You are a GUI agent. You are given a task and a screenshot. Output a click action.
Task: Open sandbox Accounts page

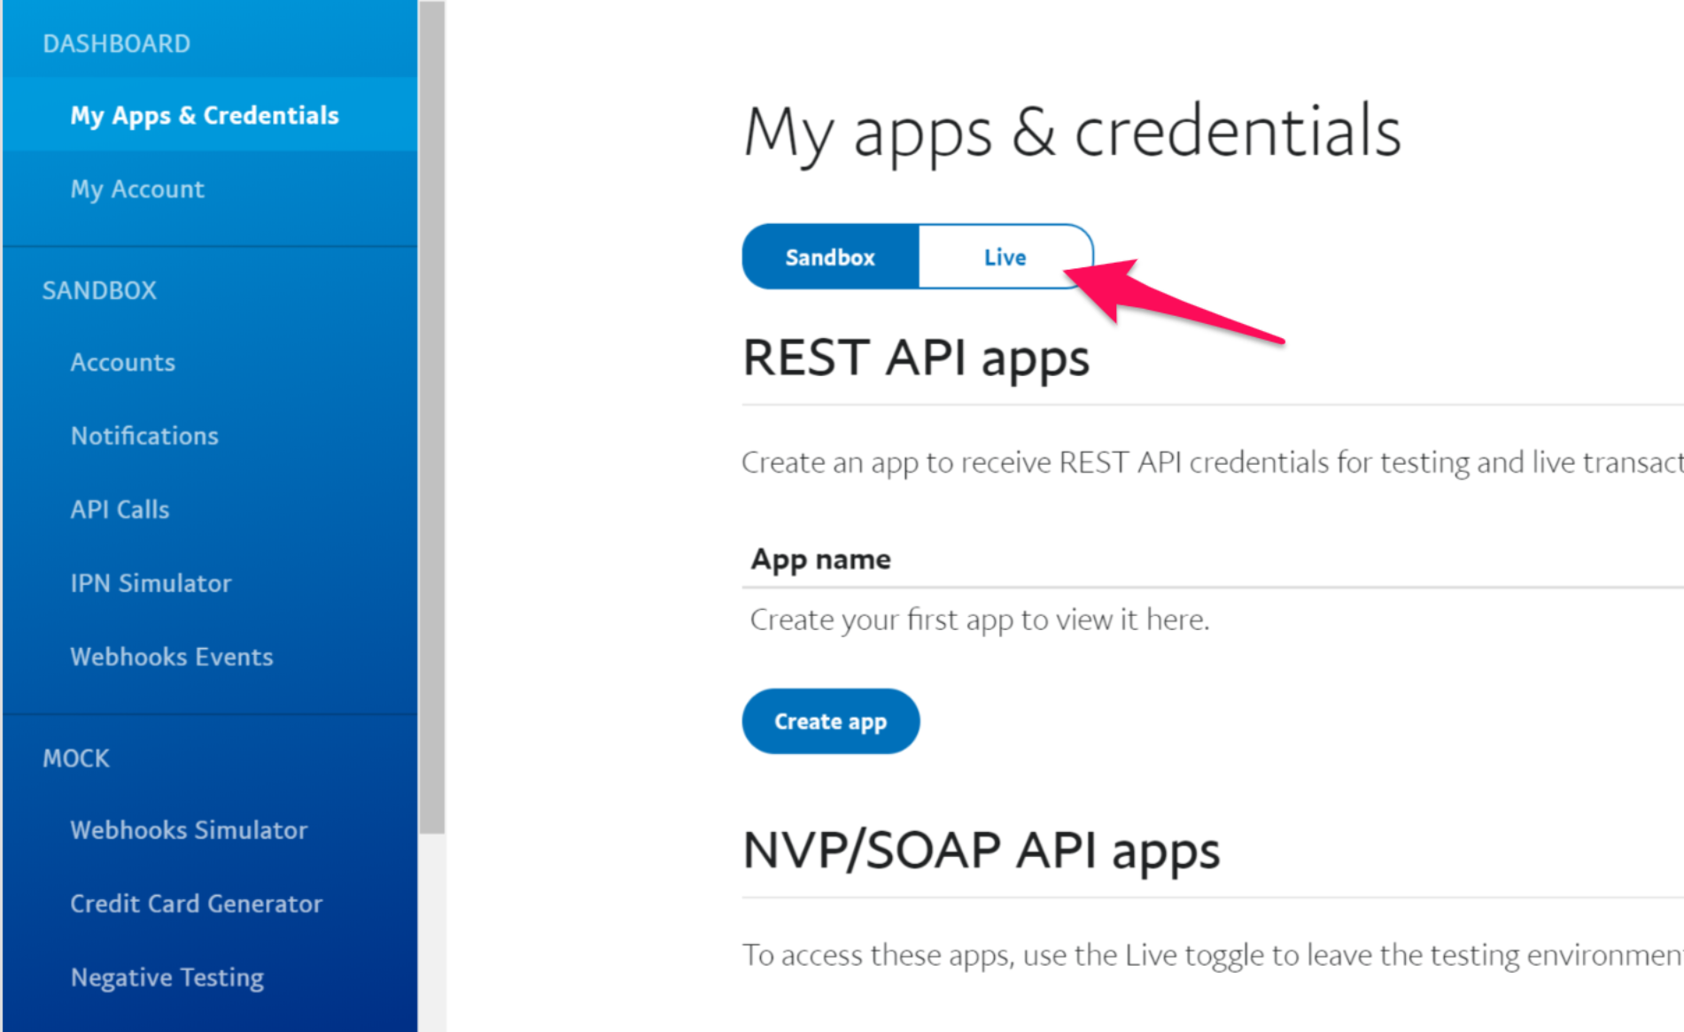point(123,362)
